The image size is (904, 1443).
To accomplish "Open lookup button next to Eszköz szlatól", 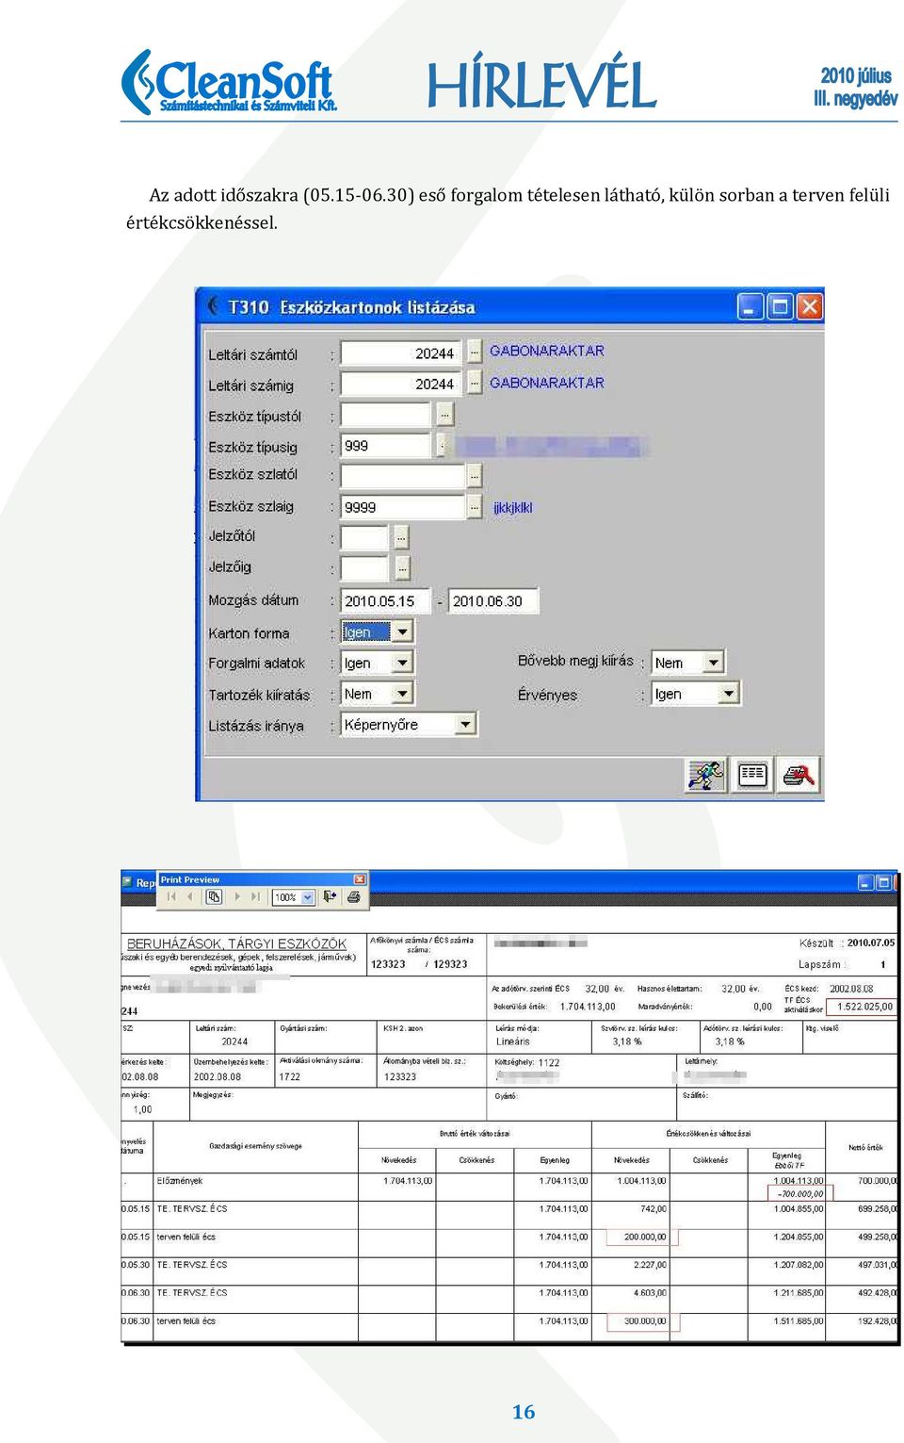I will coord(474,476).
